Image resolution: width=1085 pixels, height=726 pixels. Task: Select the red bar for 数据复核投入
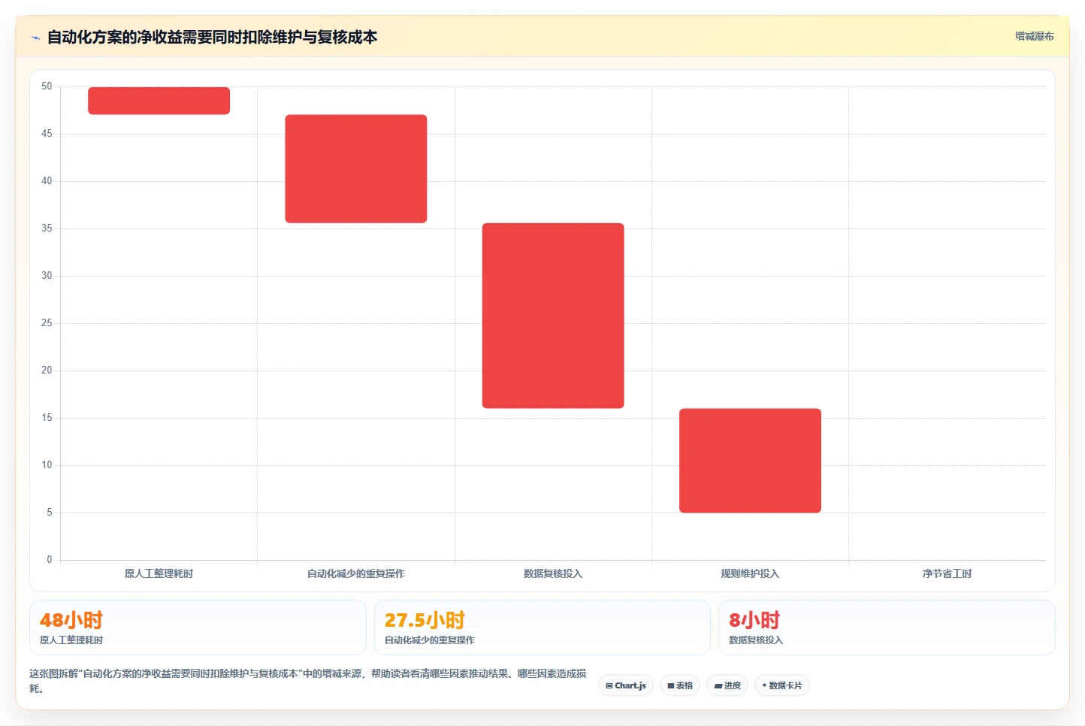(x=553, y=316)
